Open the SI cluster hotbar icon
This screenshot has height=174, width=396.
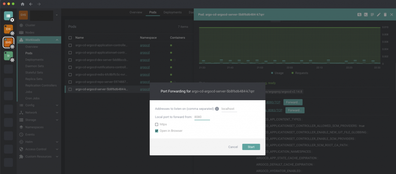point(9,56)
